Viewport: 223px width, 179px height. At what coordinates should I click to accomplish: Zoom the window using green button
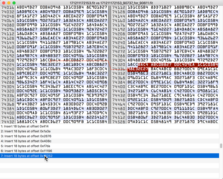(14, 3)
